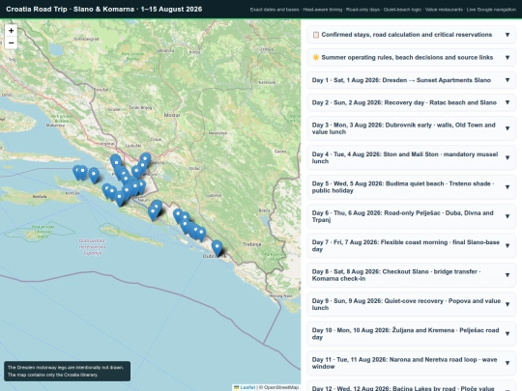
Task: Expand Day 10 Žuljana and Kremena
Action: pos(411,333)
